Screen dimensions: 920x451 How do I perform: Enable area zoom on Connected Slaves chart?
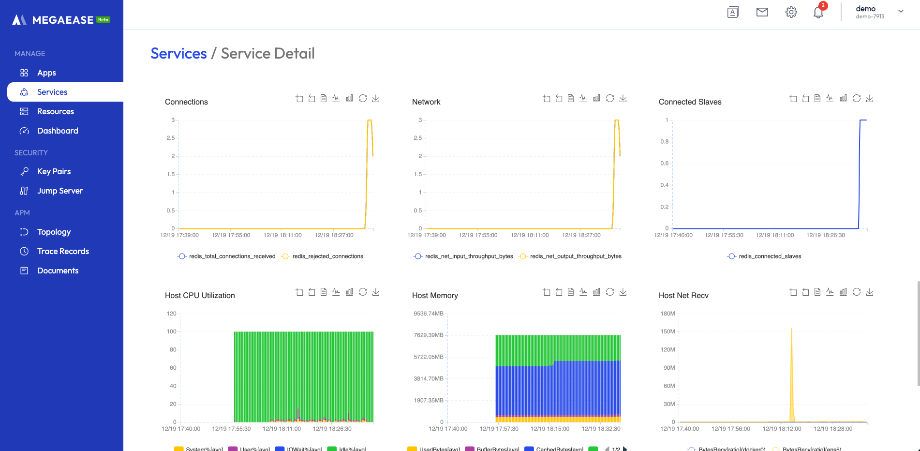click(x=793, y=98)
